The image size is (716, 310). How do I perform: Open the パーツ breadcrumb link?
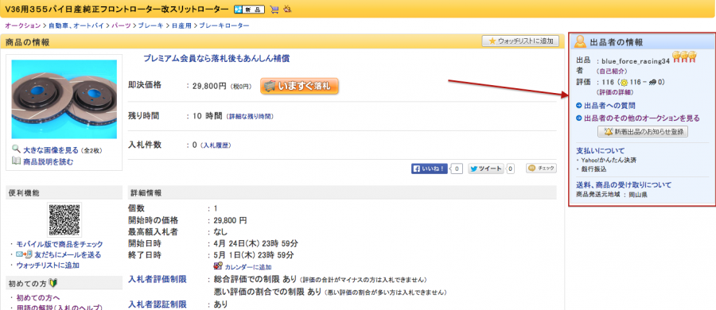(x=121, y=25)
